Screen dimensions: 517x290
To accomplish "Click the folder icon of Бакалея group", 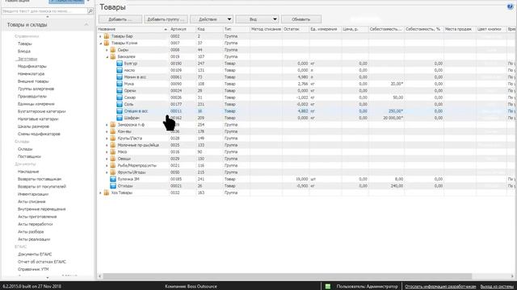I will point(113,56).
